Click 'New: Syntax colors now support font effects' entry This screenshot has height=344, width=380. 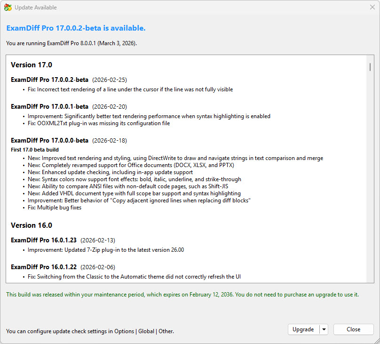pos(135,179)
